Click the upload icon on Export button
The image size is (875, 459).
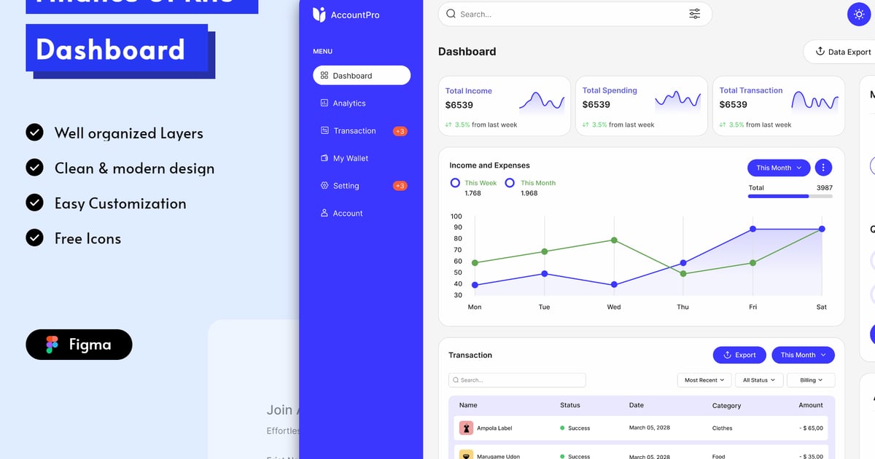click(x=727, y=355)
